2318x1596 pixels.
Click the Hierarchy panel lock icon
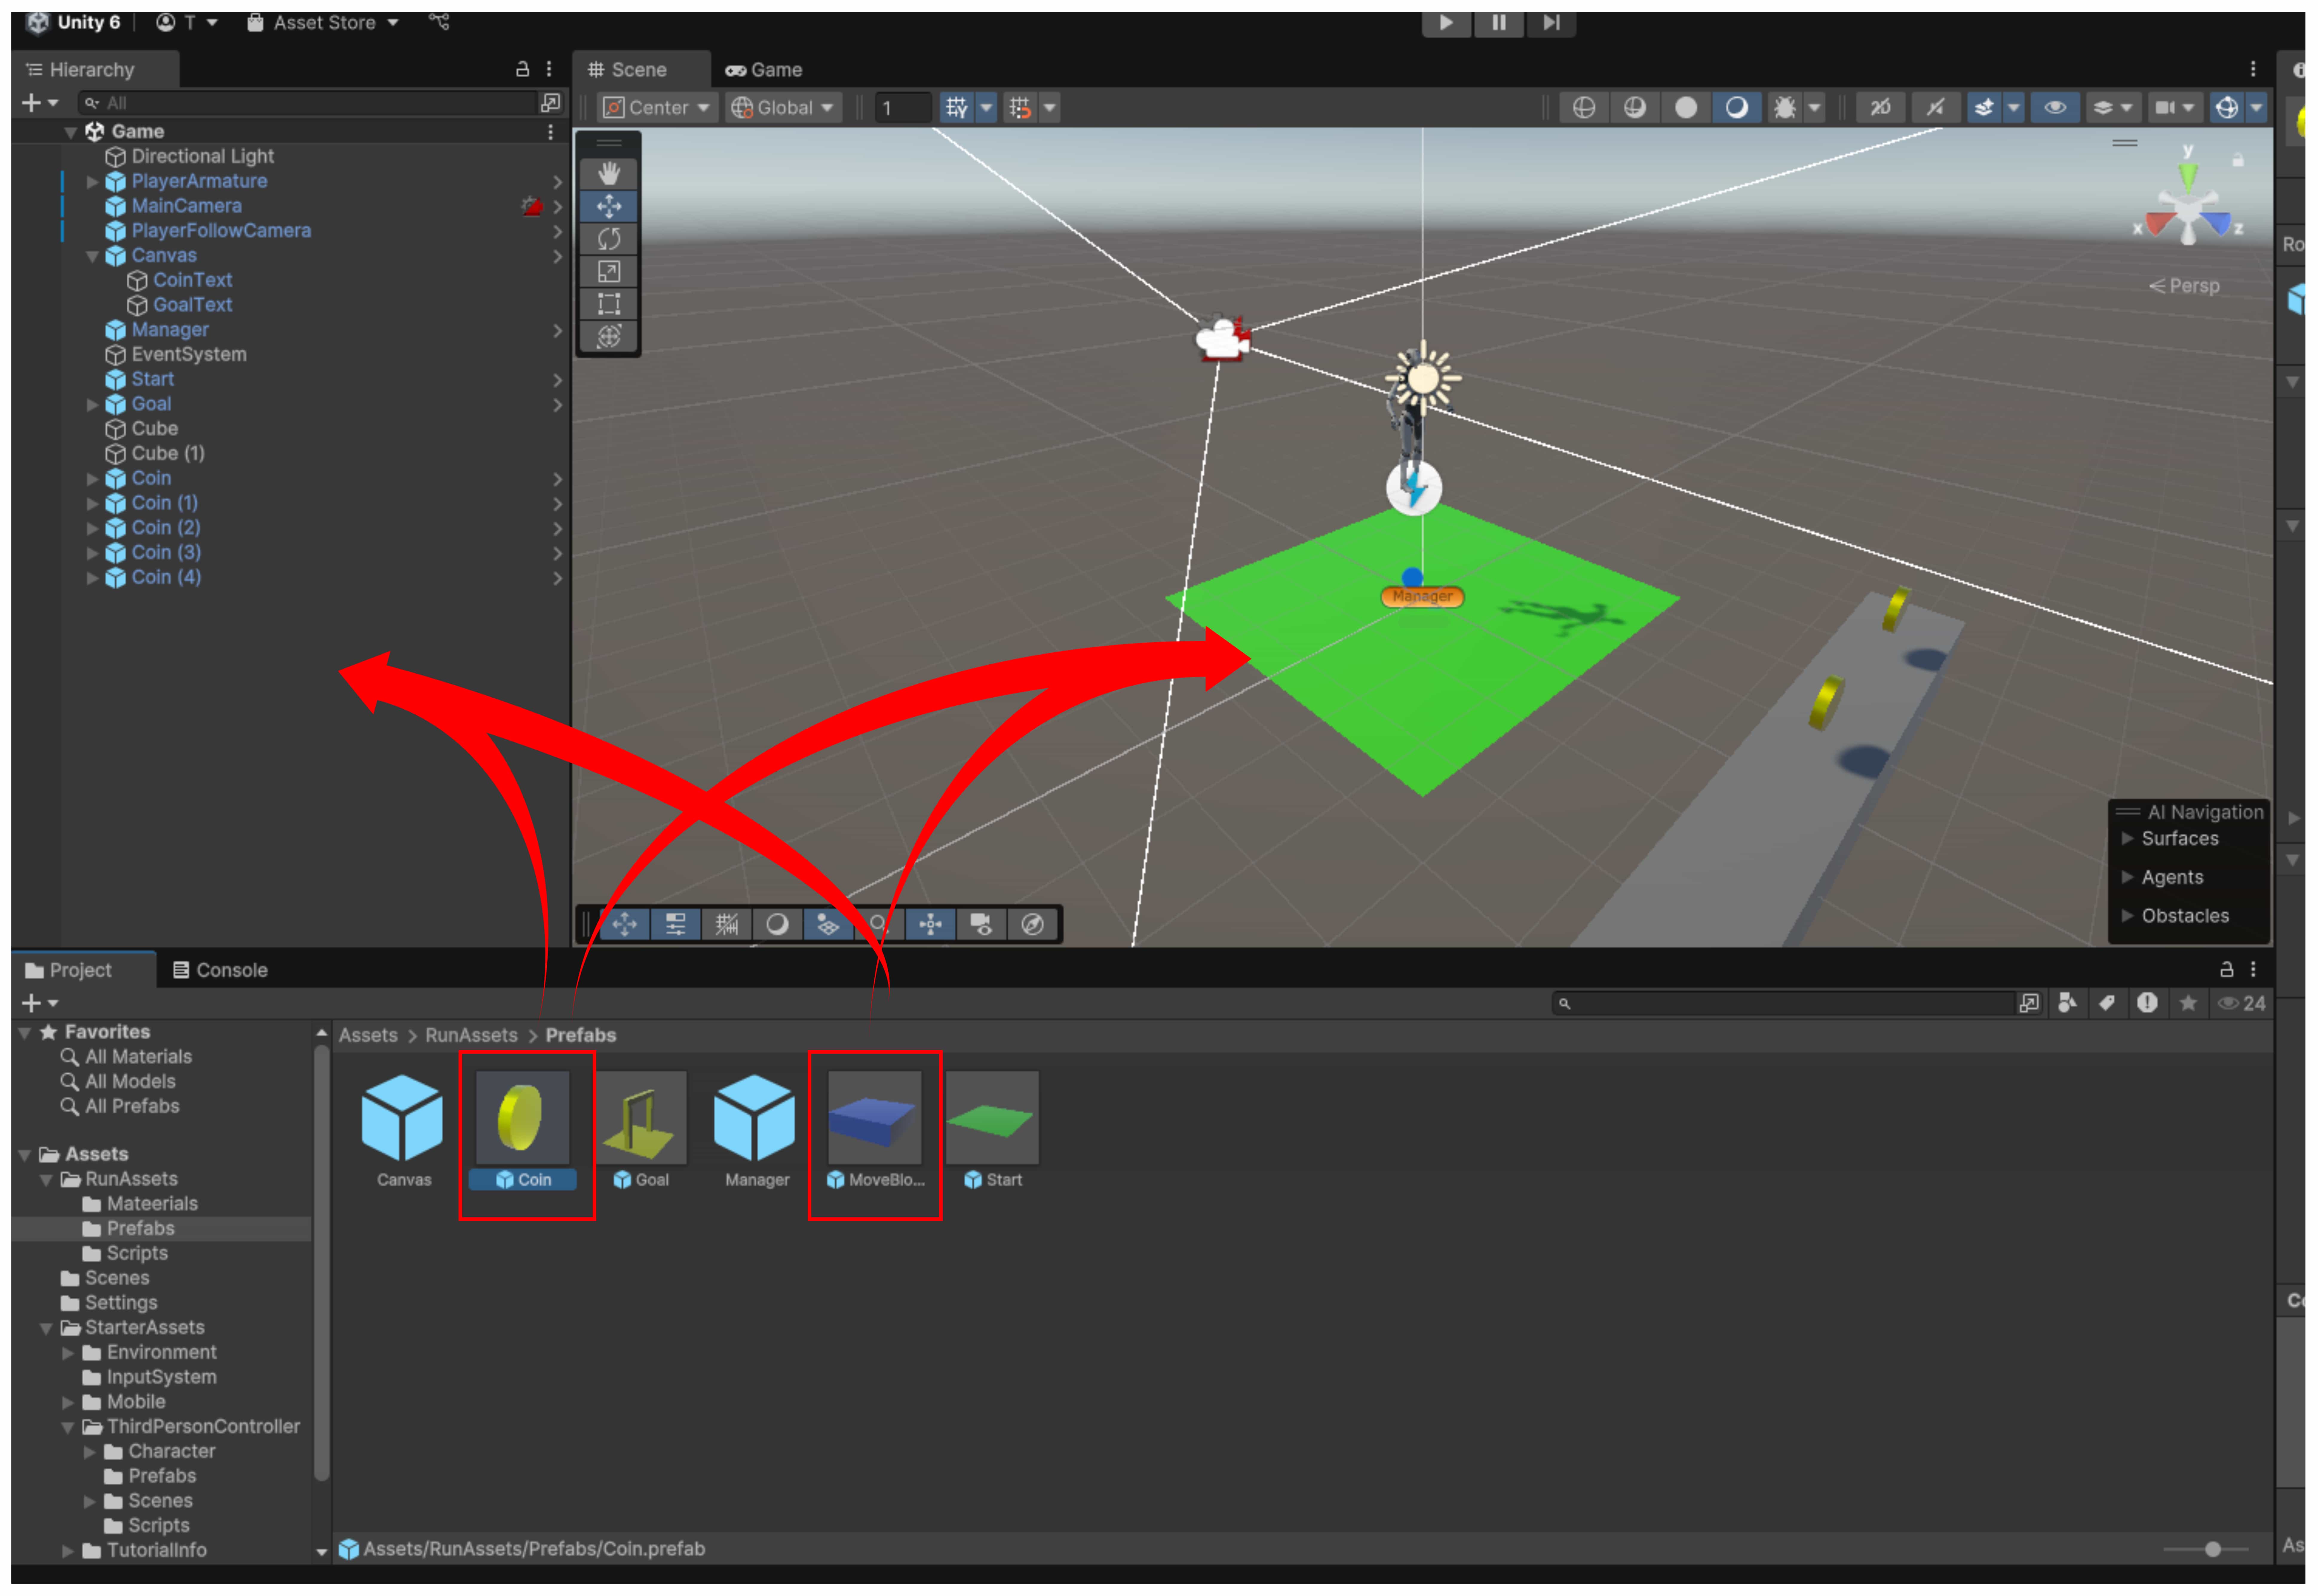pos(522,69)
